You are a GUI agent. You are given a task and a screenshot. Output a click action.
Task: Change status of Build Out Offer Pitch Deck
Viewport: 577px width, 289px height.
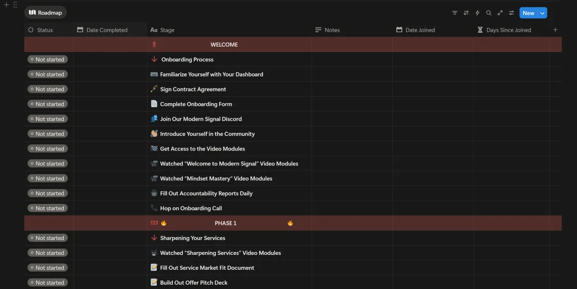click(x=48, y=283)
